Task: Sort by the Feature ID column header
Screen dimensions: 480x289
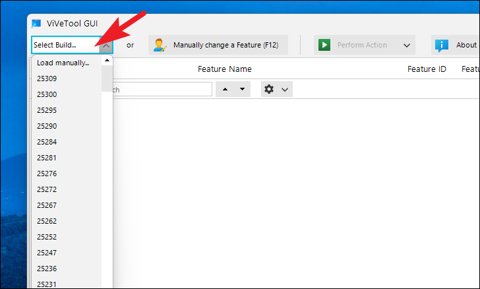Action: pos(427,69)
